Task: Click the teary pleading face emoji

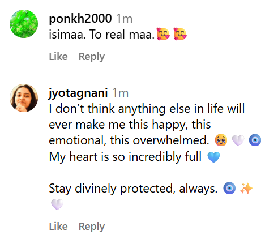Action: [x=221, y=140]
